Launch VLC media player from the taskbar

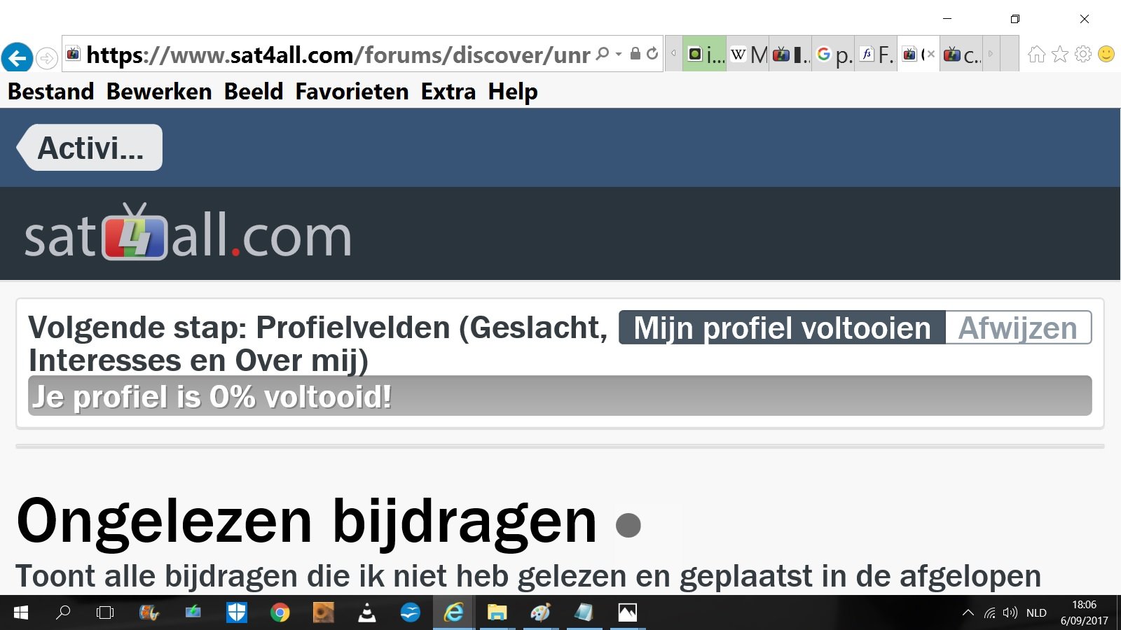[366, 613]
